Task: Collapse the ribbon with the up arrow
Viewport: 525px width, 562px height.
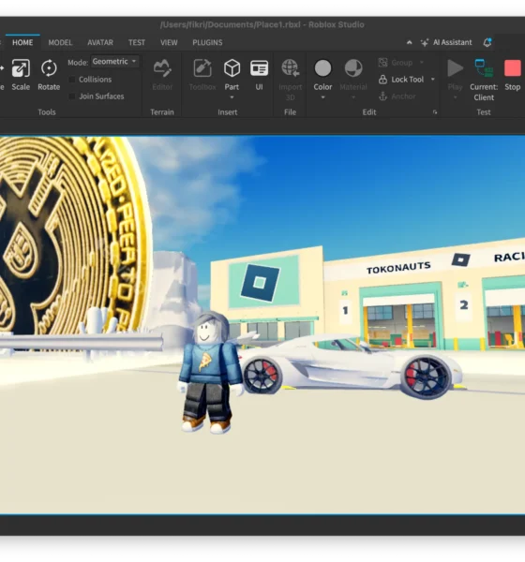Action: click(409, 42)
